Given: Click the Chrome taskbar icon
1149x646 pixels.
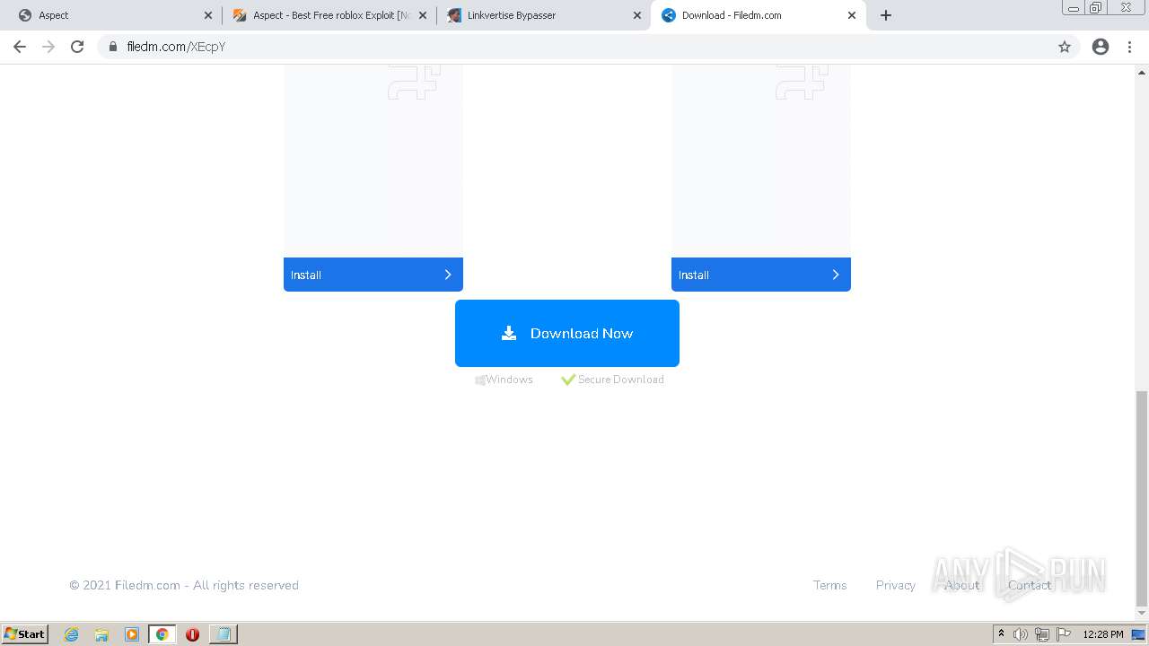Looking at the screenshot, I should coord(162,634).
